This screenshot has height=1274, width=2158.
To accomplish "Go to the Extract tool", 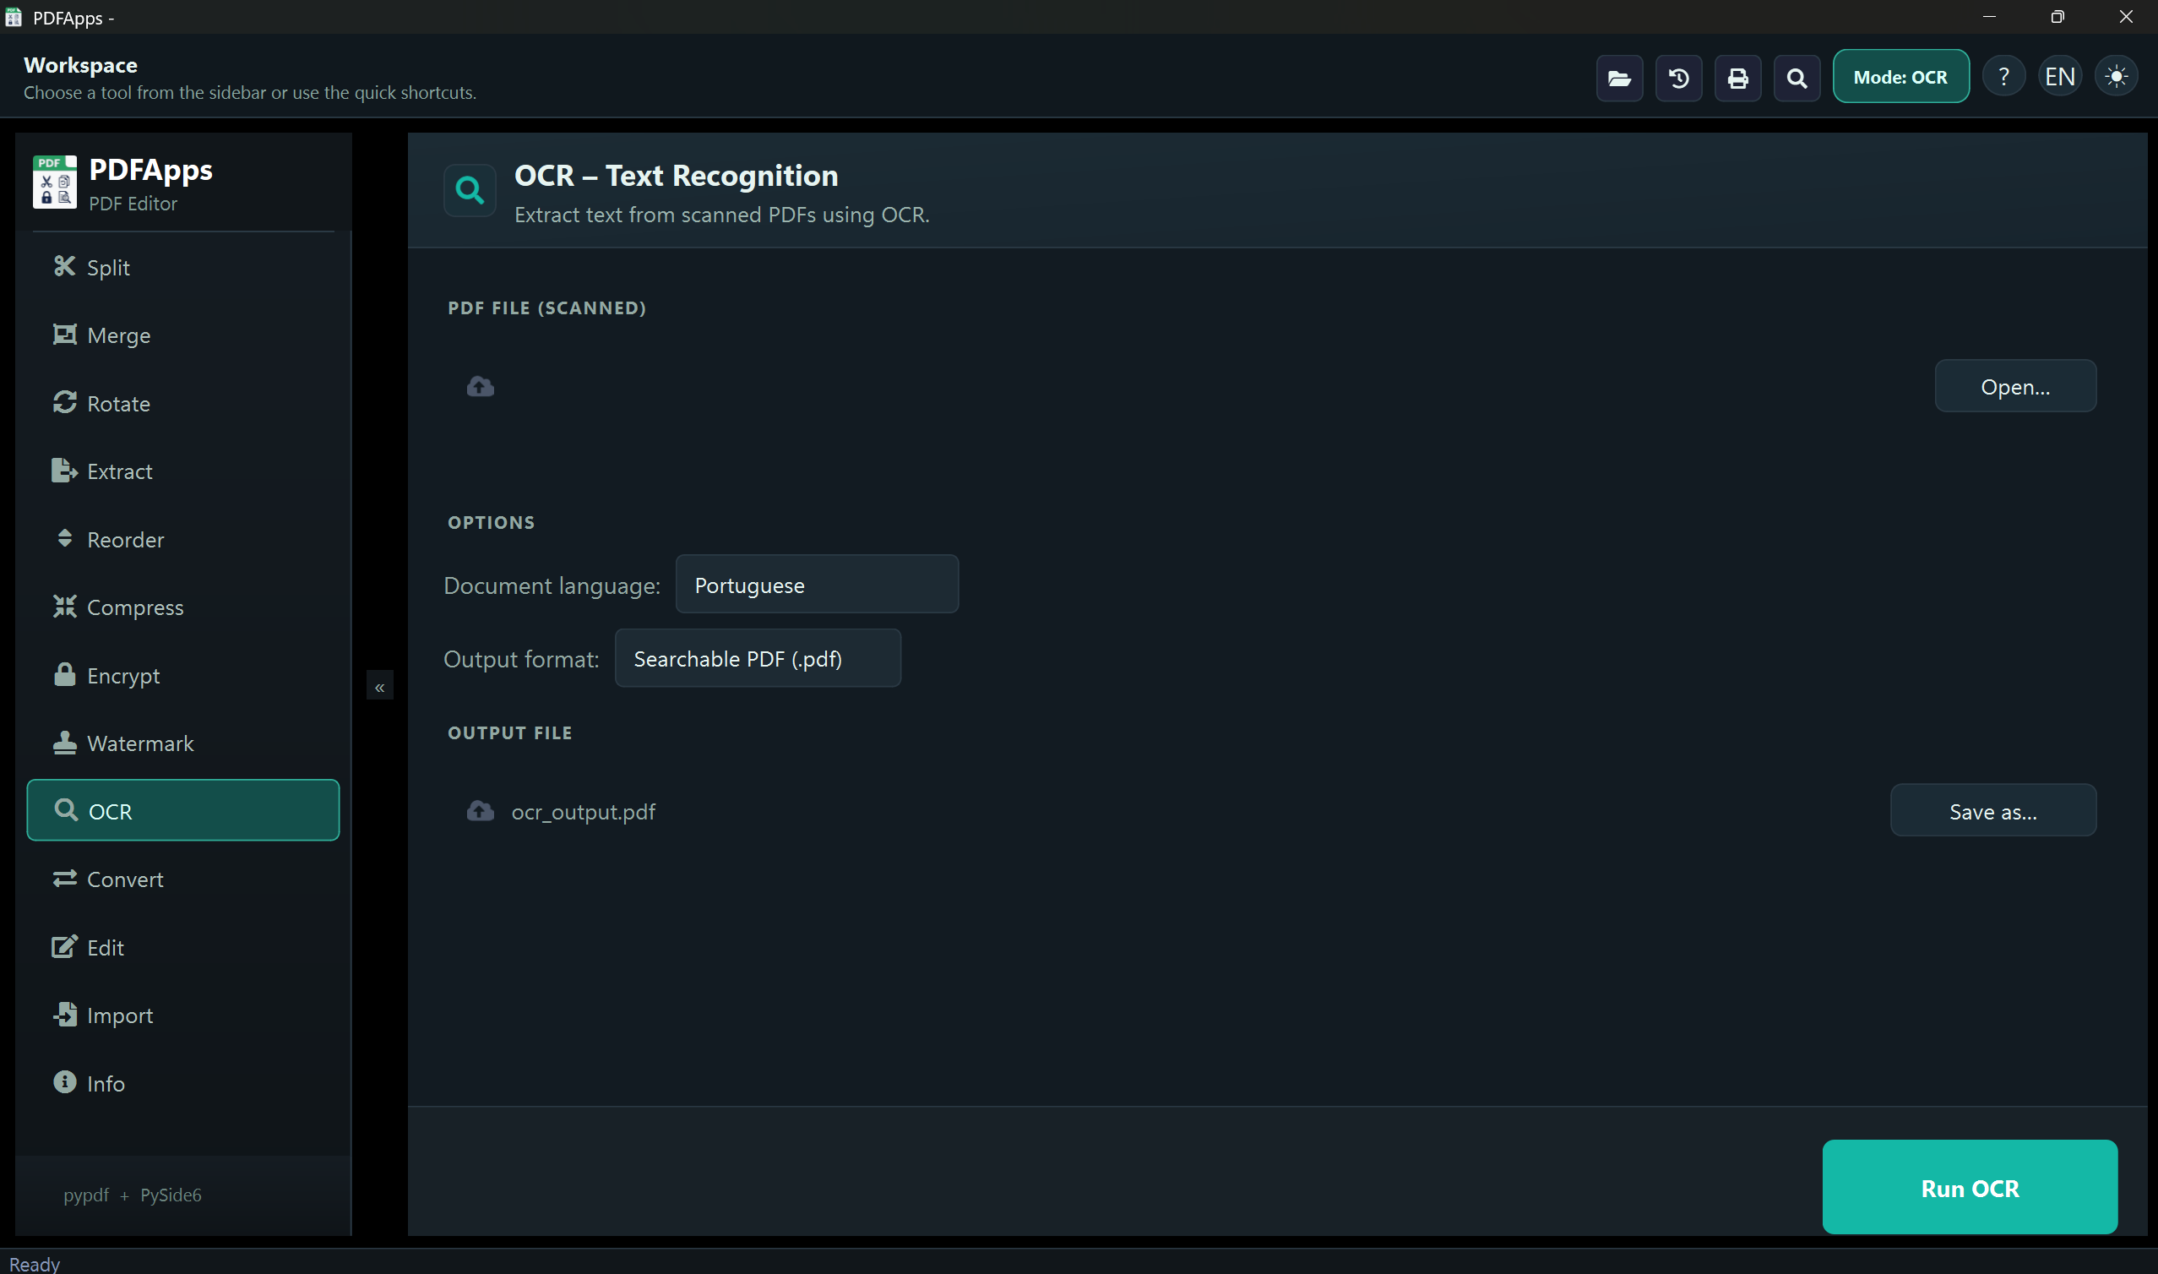I will [182, 471].
